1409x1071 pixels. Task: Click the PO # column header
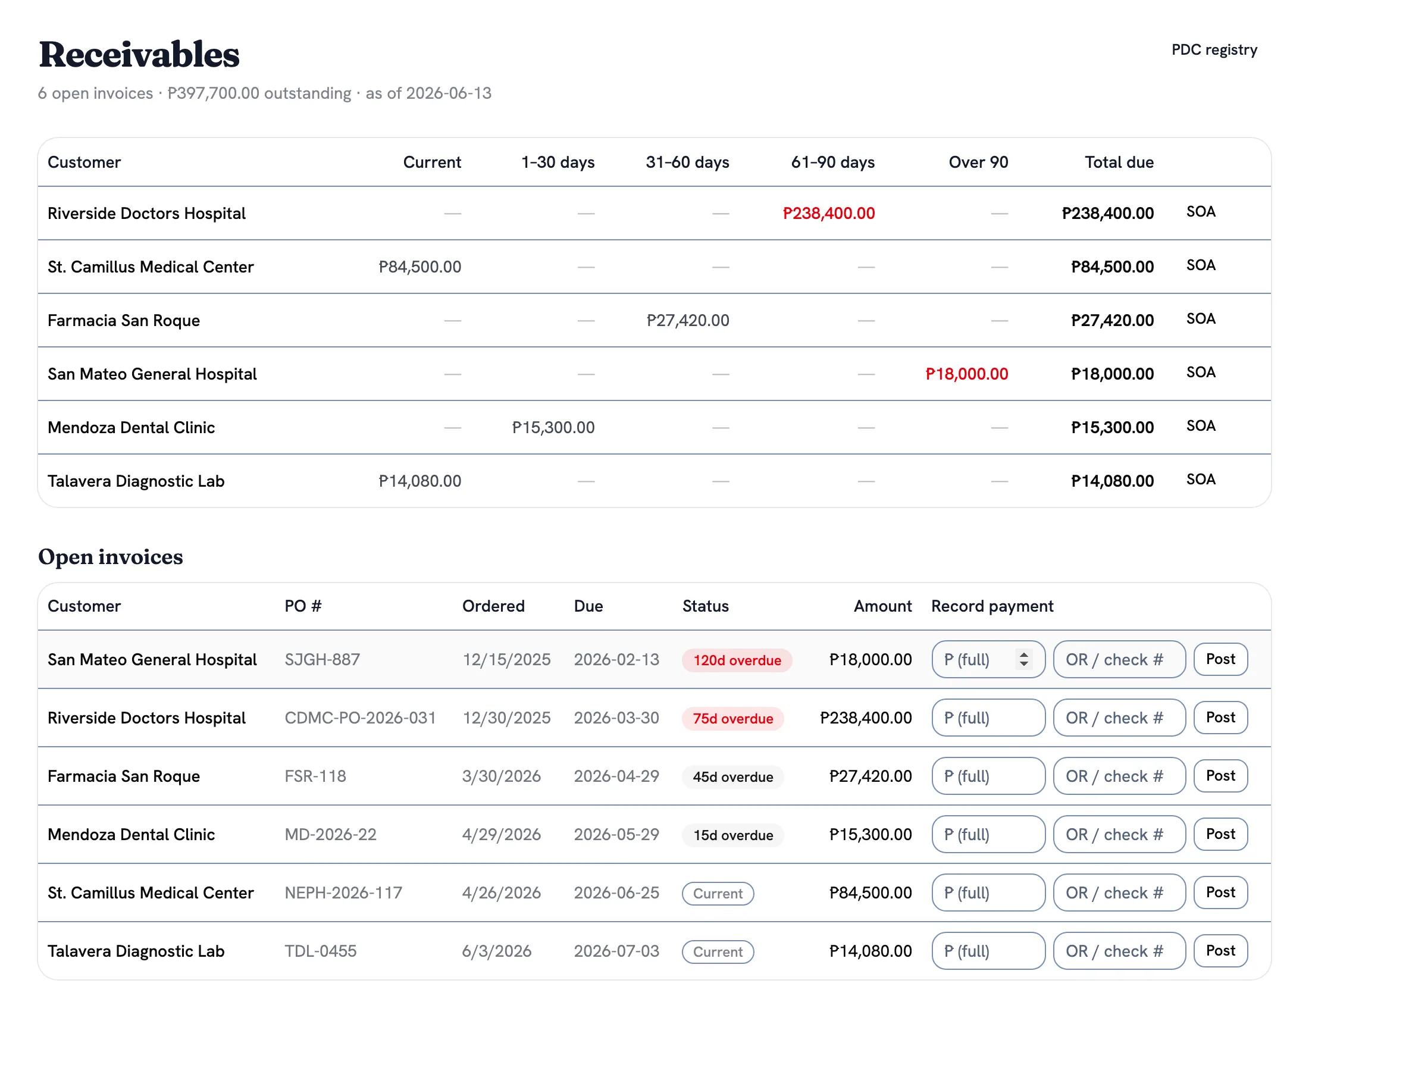pos(303,606)
